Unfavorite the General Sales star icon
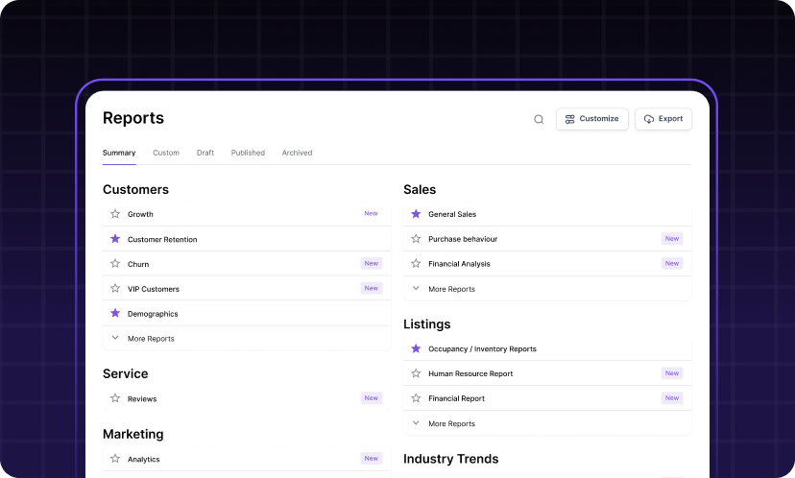795x478 pixels. 416,214
